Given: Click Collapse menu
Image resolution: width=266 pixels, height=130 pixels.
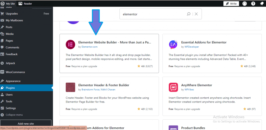Looking at the screenshot, I should (26, 115).
